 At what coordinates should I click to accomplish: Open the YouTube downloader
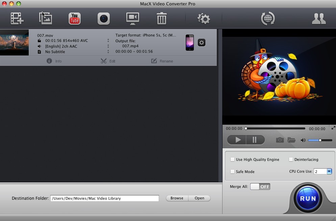click(75, 19)
